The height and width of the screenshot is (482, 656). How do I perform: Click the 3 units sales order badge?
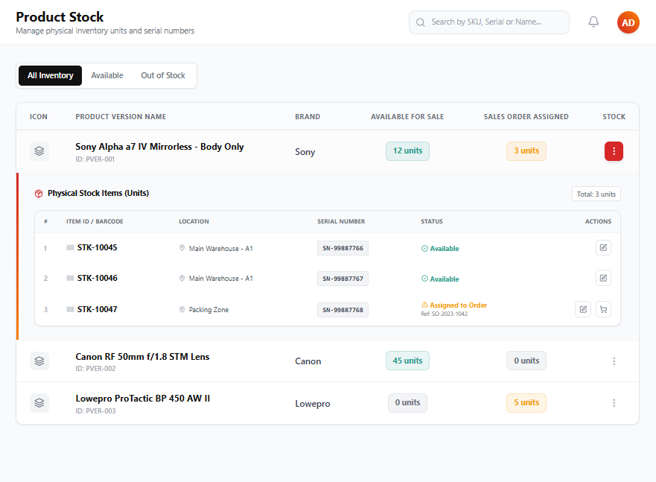[526, 151]
